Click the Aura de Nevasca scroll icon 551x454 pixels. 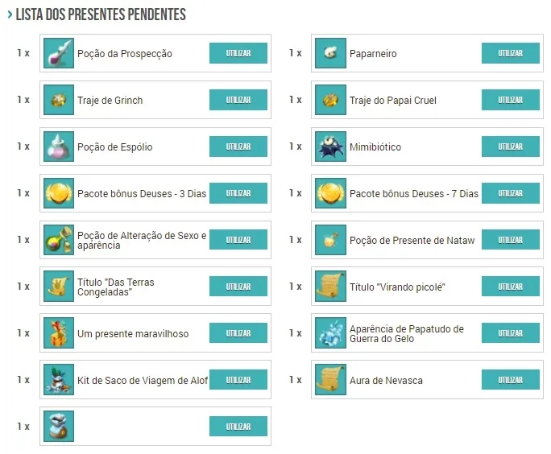(x=330, y=380)
